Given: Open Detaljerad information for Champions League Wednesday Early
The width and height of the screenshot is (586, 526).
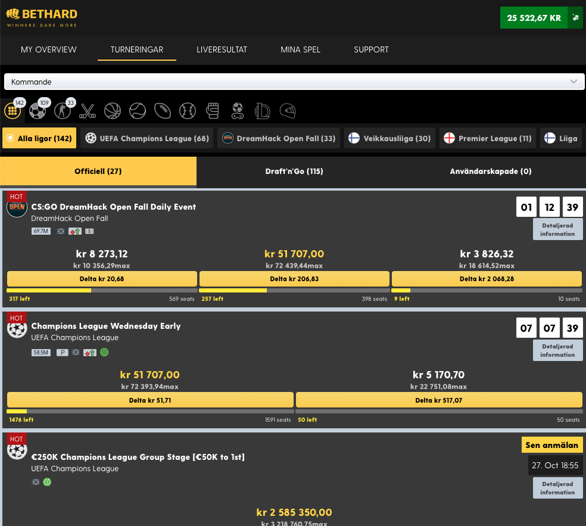Looking at the screenshot, I should pyautogui.click(x=557, y=350).
